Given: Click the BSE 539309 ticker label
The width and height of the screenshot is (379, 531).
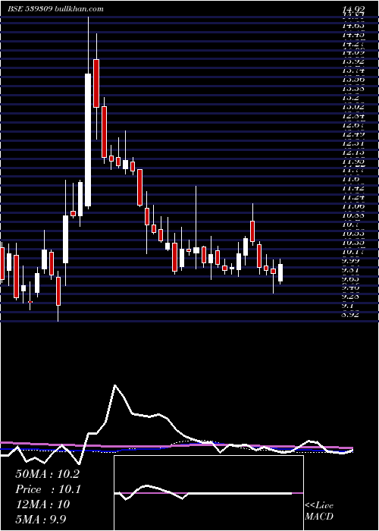Looking at the screenshot, I should pos(30,9).
